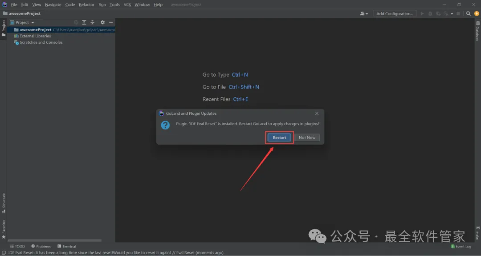The image size is (481, 256).
Task: Open the Refactor menu
Action: tap(86, 4)
